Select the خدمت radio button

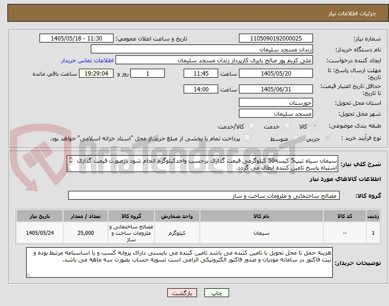tap(287, 126)
